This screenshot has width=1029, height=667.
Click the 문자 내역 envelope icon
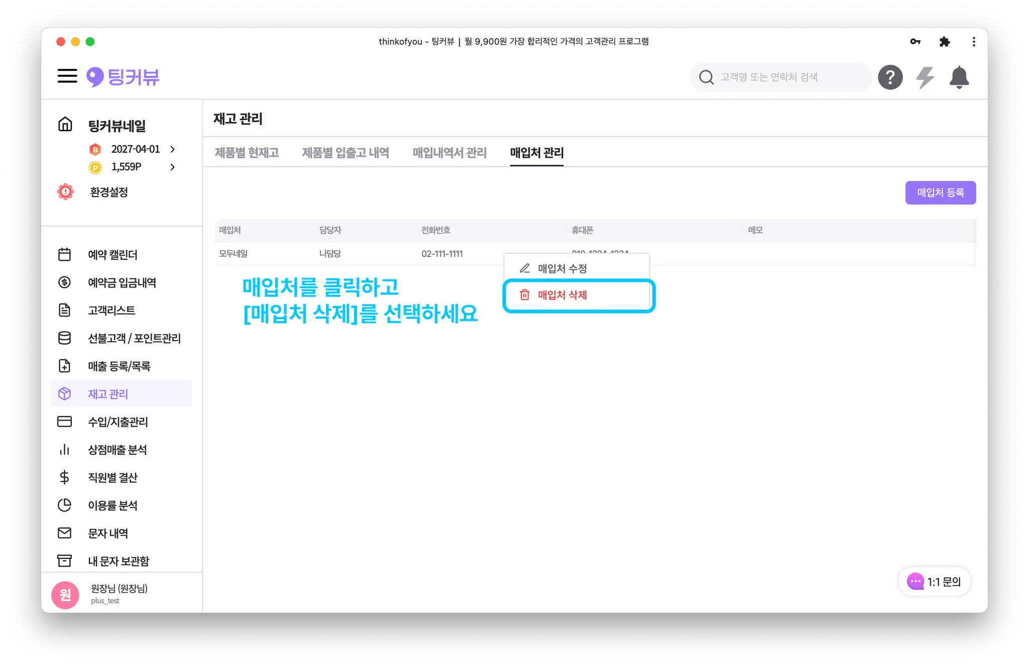[x=64, y=533]
